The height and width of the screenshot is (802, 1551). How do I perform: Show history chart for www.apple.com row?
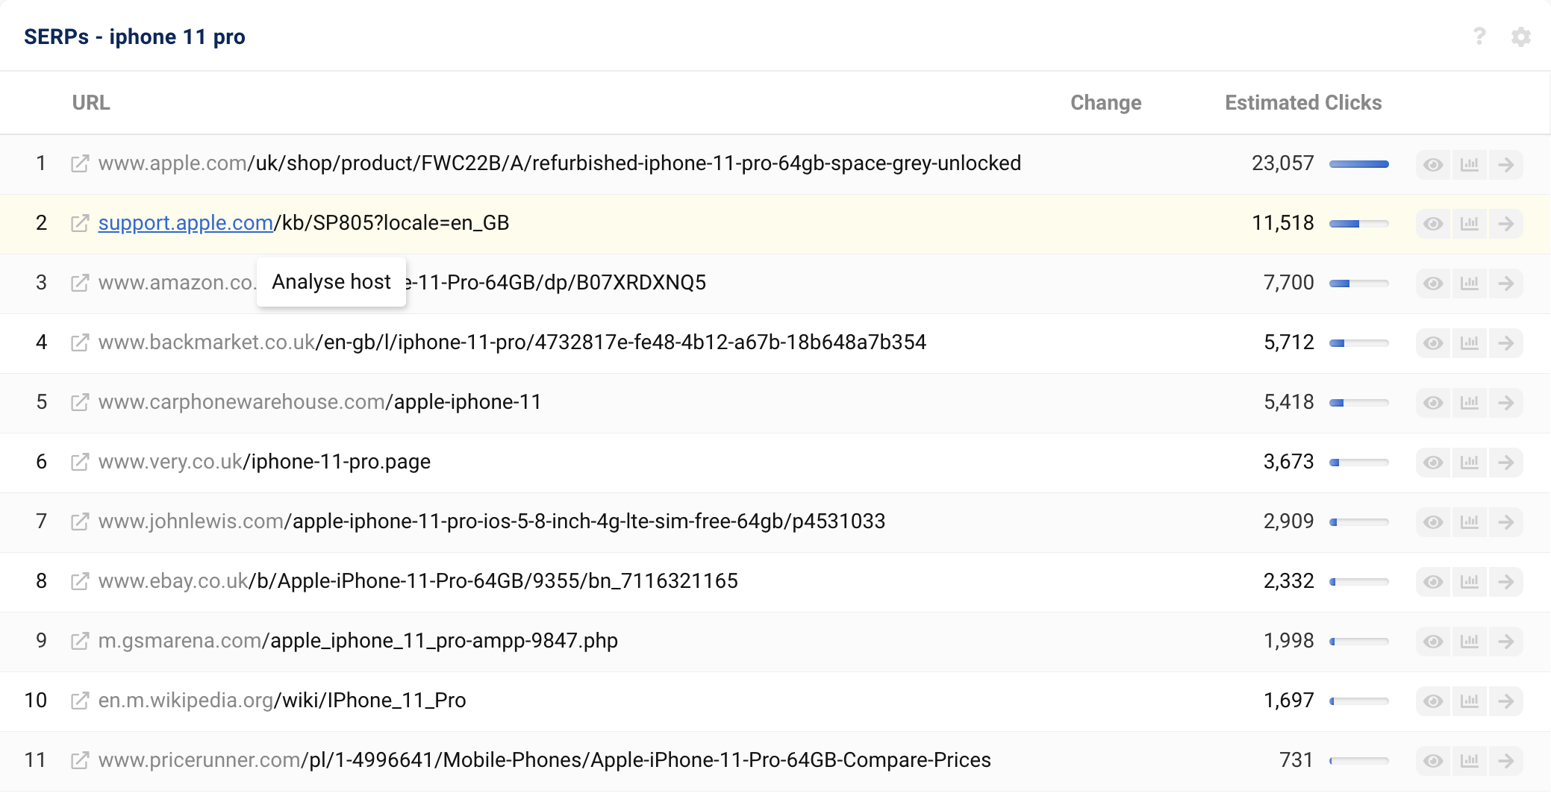point(1470,164)
